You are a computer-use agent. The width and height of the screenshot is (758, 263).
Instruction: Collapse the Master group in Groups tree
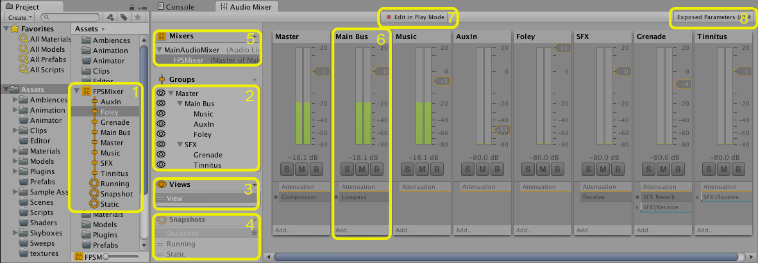[x=171, y=93]
